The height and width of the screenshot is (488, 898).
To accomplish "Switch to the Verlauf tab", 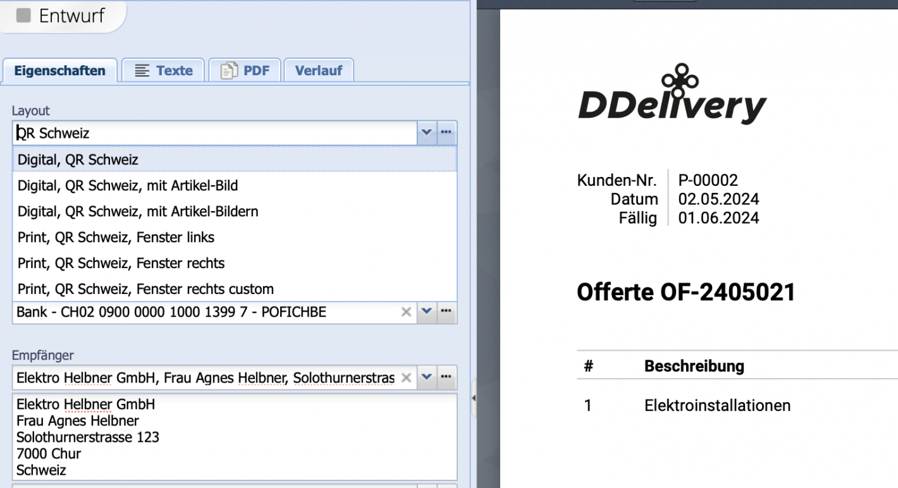I will [x=319, y=70].
